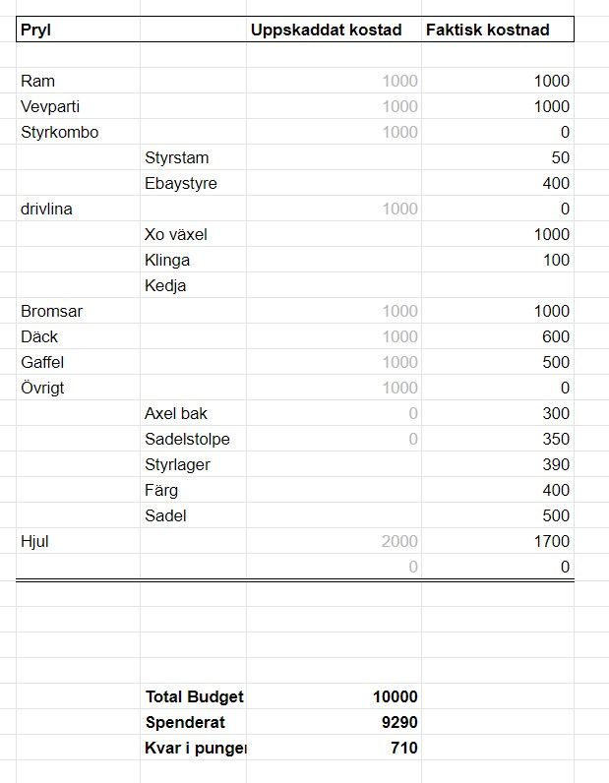Click the Ram row label cell
This screenshot has height=783, width=609.
pyautogui.click(x=79, y=81)
